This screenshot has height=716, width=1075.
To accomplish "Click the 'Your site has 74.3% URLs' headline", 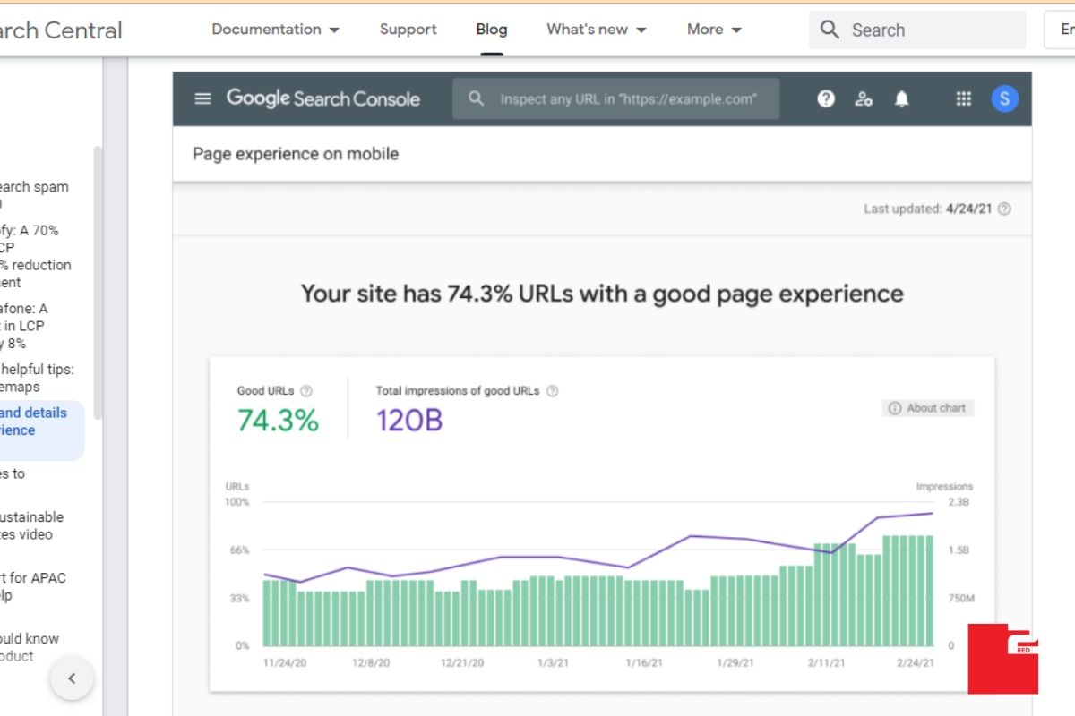I will [602, 294].
